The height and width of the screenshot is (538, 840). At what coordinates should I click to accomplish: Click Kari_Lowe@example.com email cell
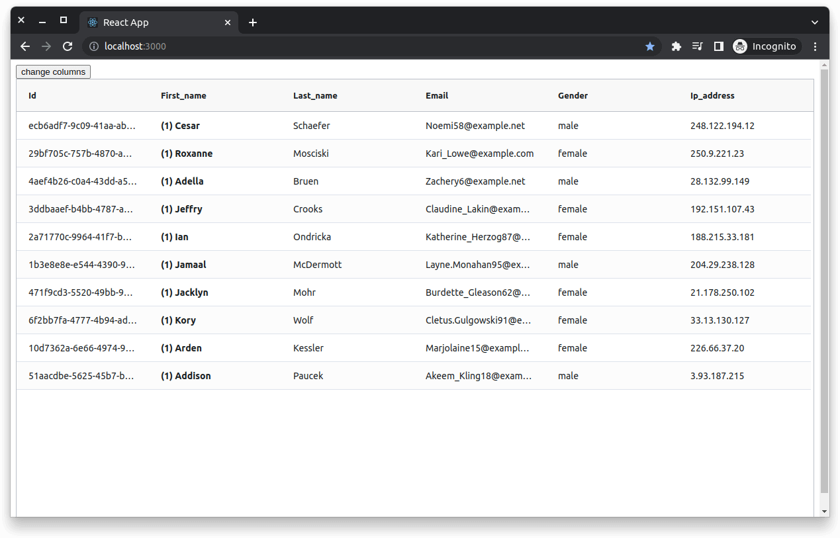click(x=480, y=153)
